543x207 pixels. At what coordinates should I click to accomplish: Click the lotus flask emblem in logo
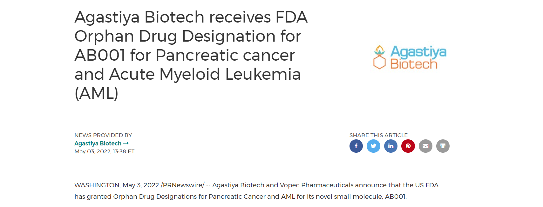pyautogui.click(x=379, y=57)
